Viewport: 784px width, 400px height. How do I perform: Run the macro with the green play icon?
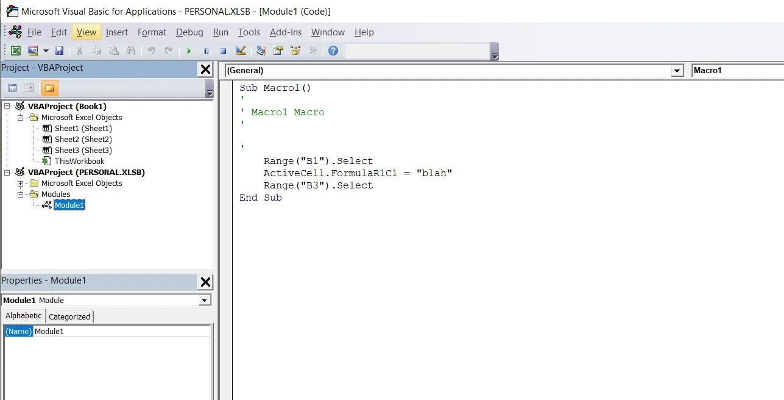click(189, 51)
